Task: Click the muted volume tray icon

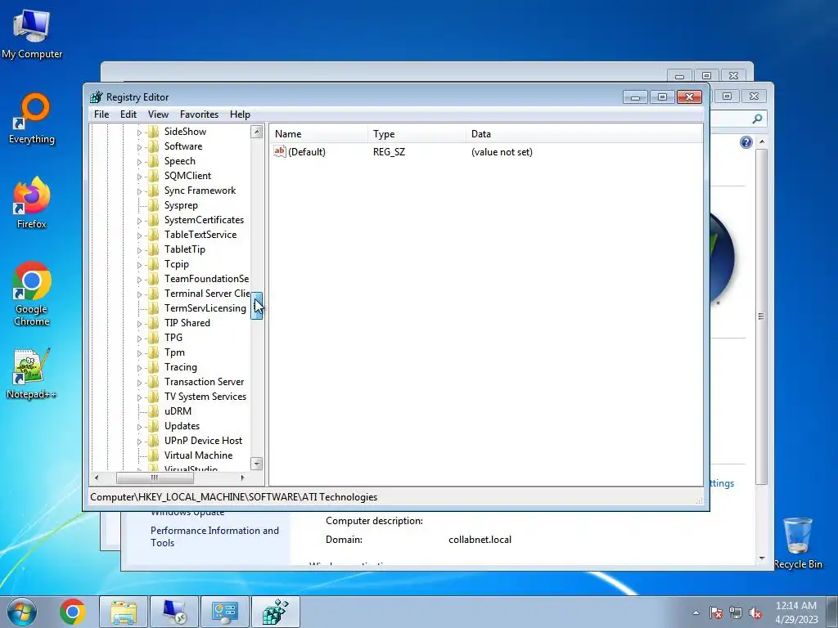Action: click(x=755, y=613)
